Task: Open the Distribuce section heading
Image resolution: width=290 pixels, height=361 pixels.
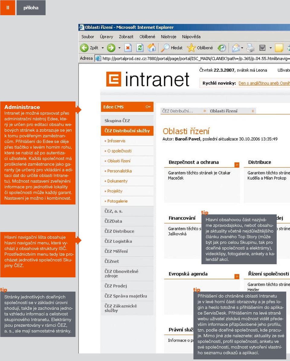Action: click(259, 162)
